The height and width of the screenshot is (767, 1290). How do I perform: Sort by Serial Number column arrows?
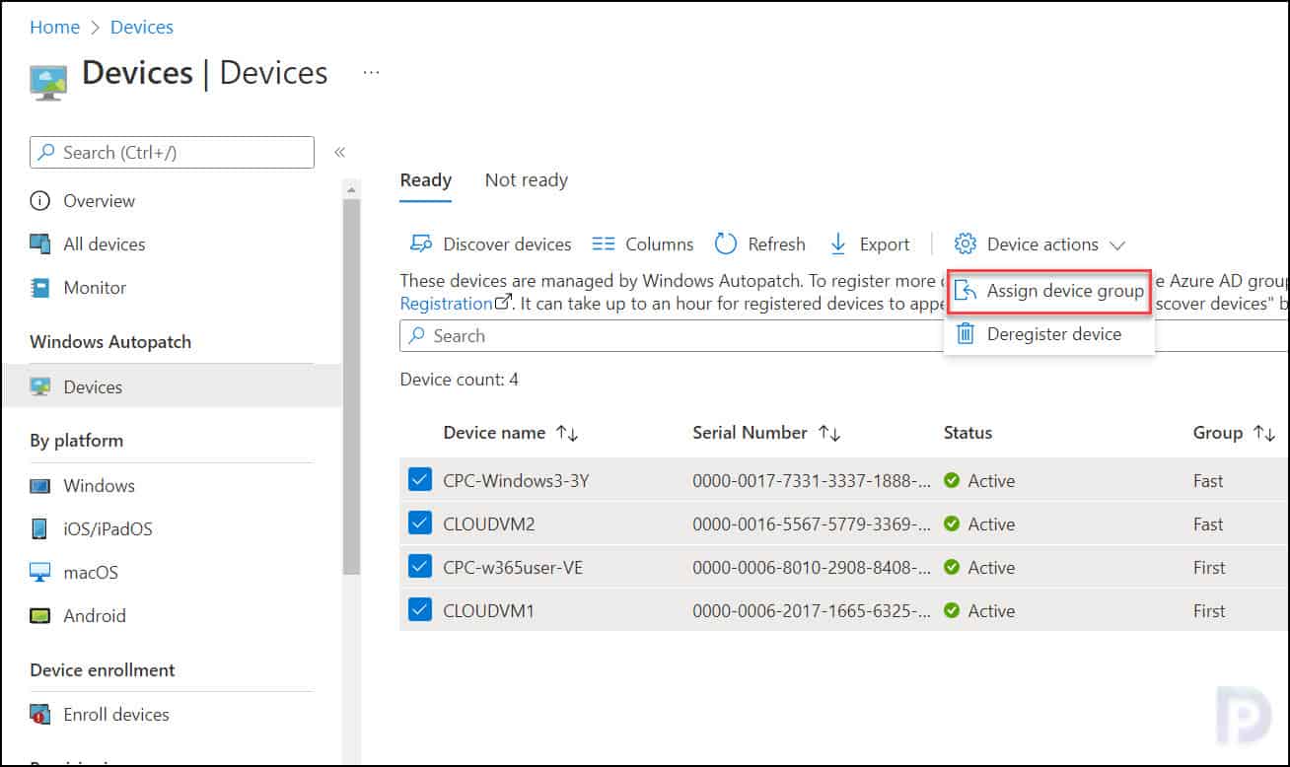tap(829, 433)
